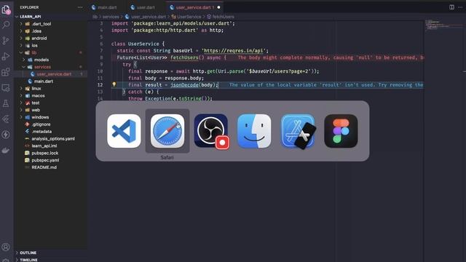
Task: Switch to Safari in app switcher
Action: (x=167, y=131)
